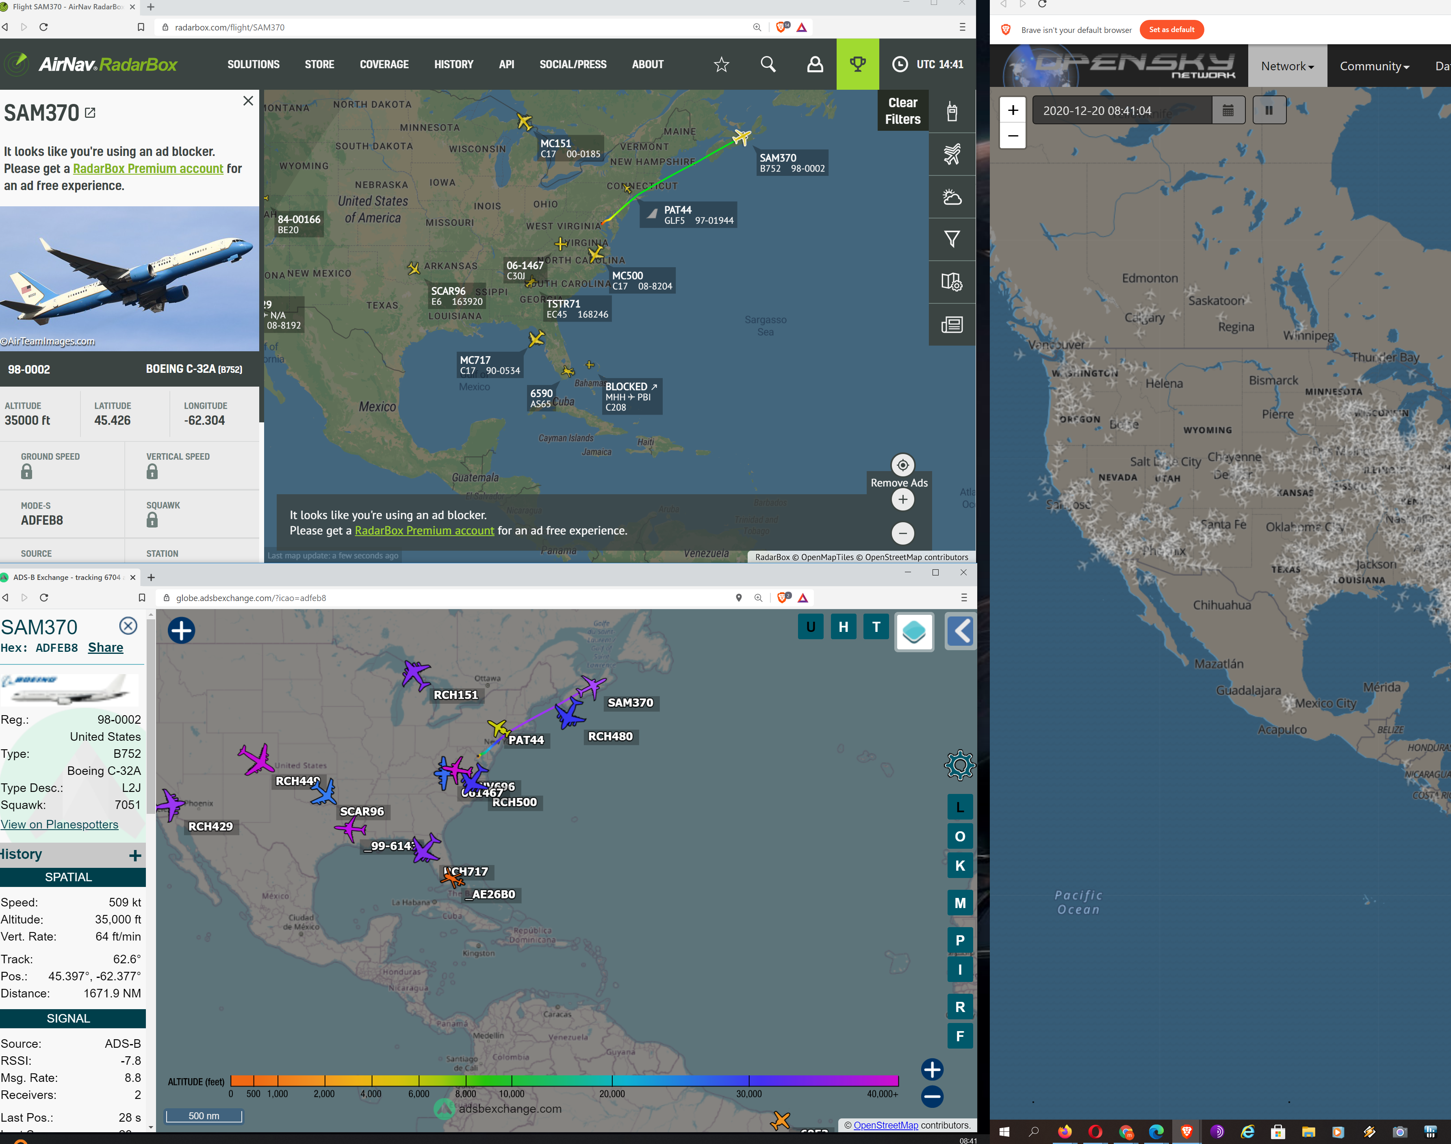Toggle the H button on ADS-B map
The width and height of the screenshot is (1451, 1144).
pos(844,627)
